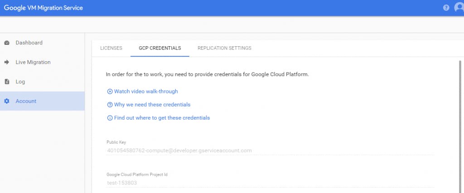Screen dimensions: 464x193
Task: Open the Replication Settings tab
Action: (224, 48)
